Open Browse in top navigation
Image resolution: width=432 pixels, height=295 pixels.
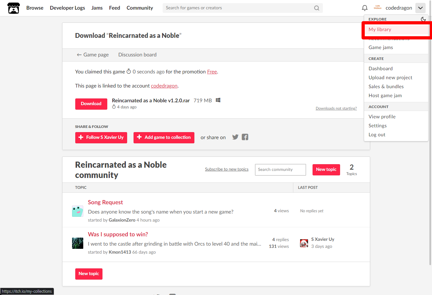pyautogui.click(x=35, y=8)
